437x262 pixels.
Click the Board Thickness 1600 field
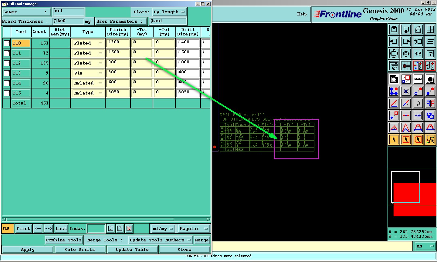click(x=68, y=21)
